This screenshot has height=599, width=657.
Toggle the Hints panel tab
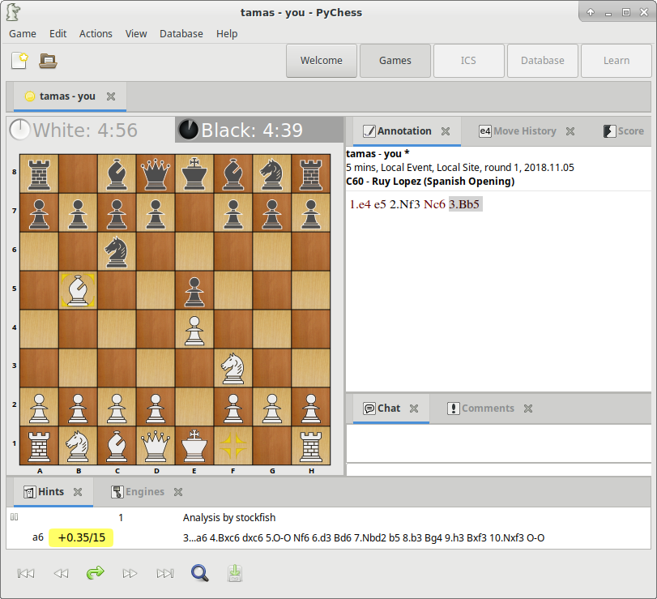click(45, 491)
